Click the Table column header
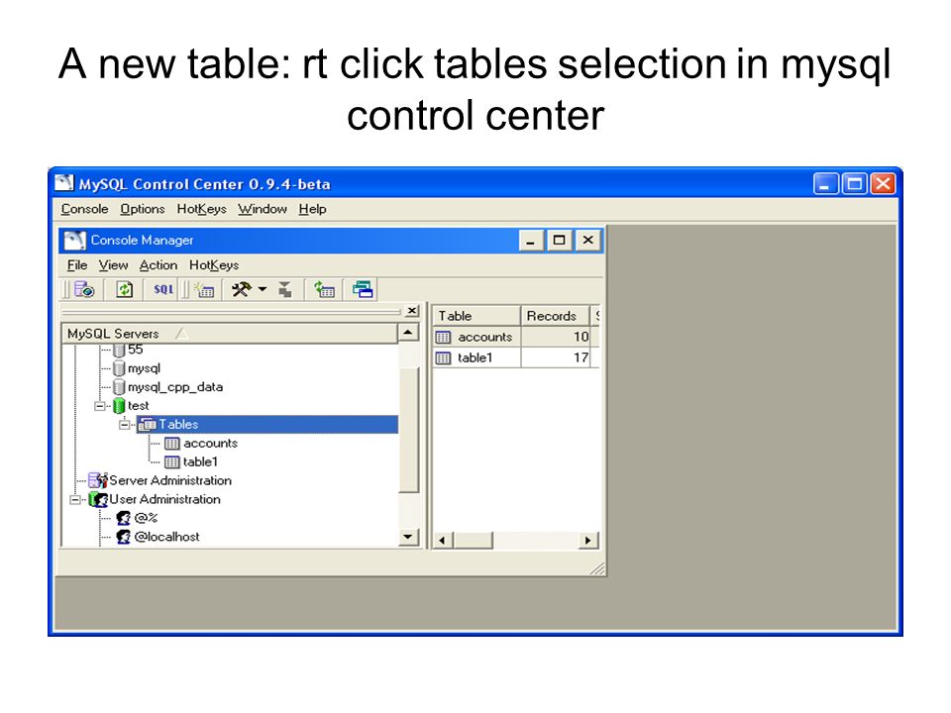 pos(476,316)
